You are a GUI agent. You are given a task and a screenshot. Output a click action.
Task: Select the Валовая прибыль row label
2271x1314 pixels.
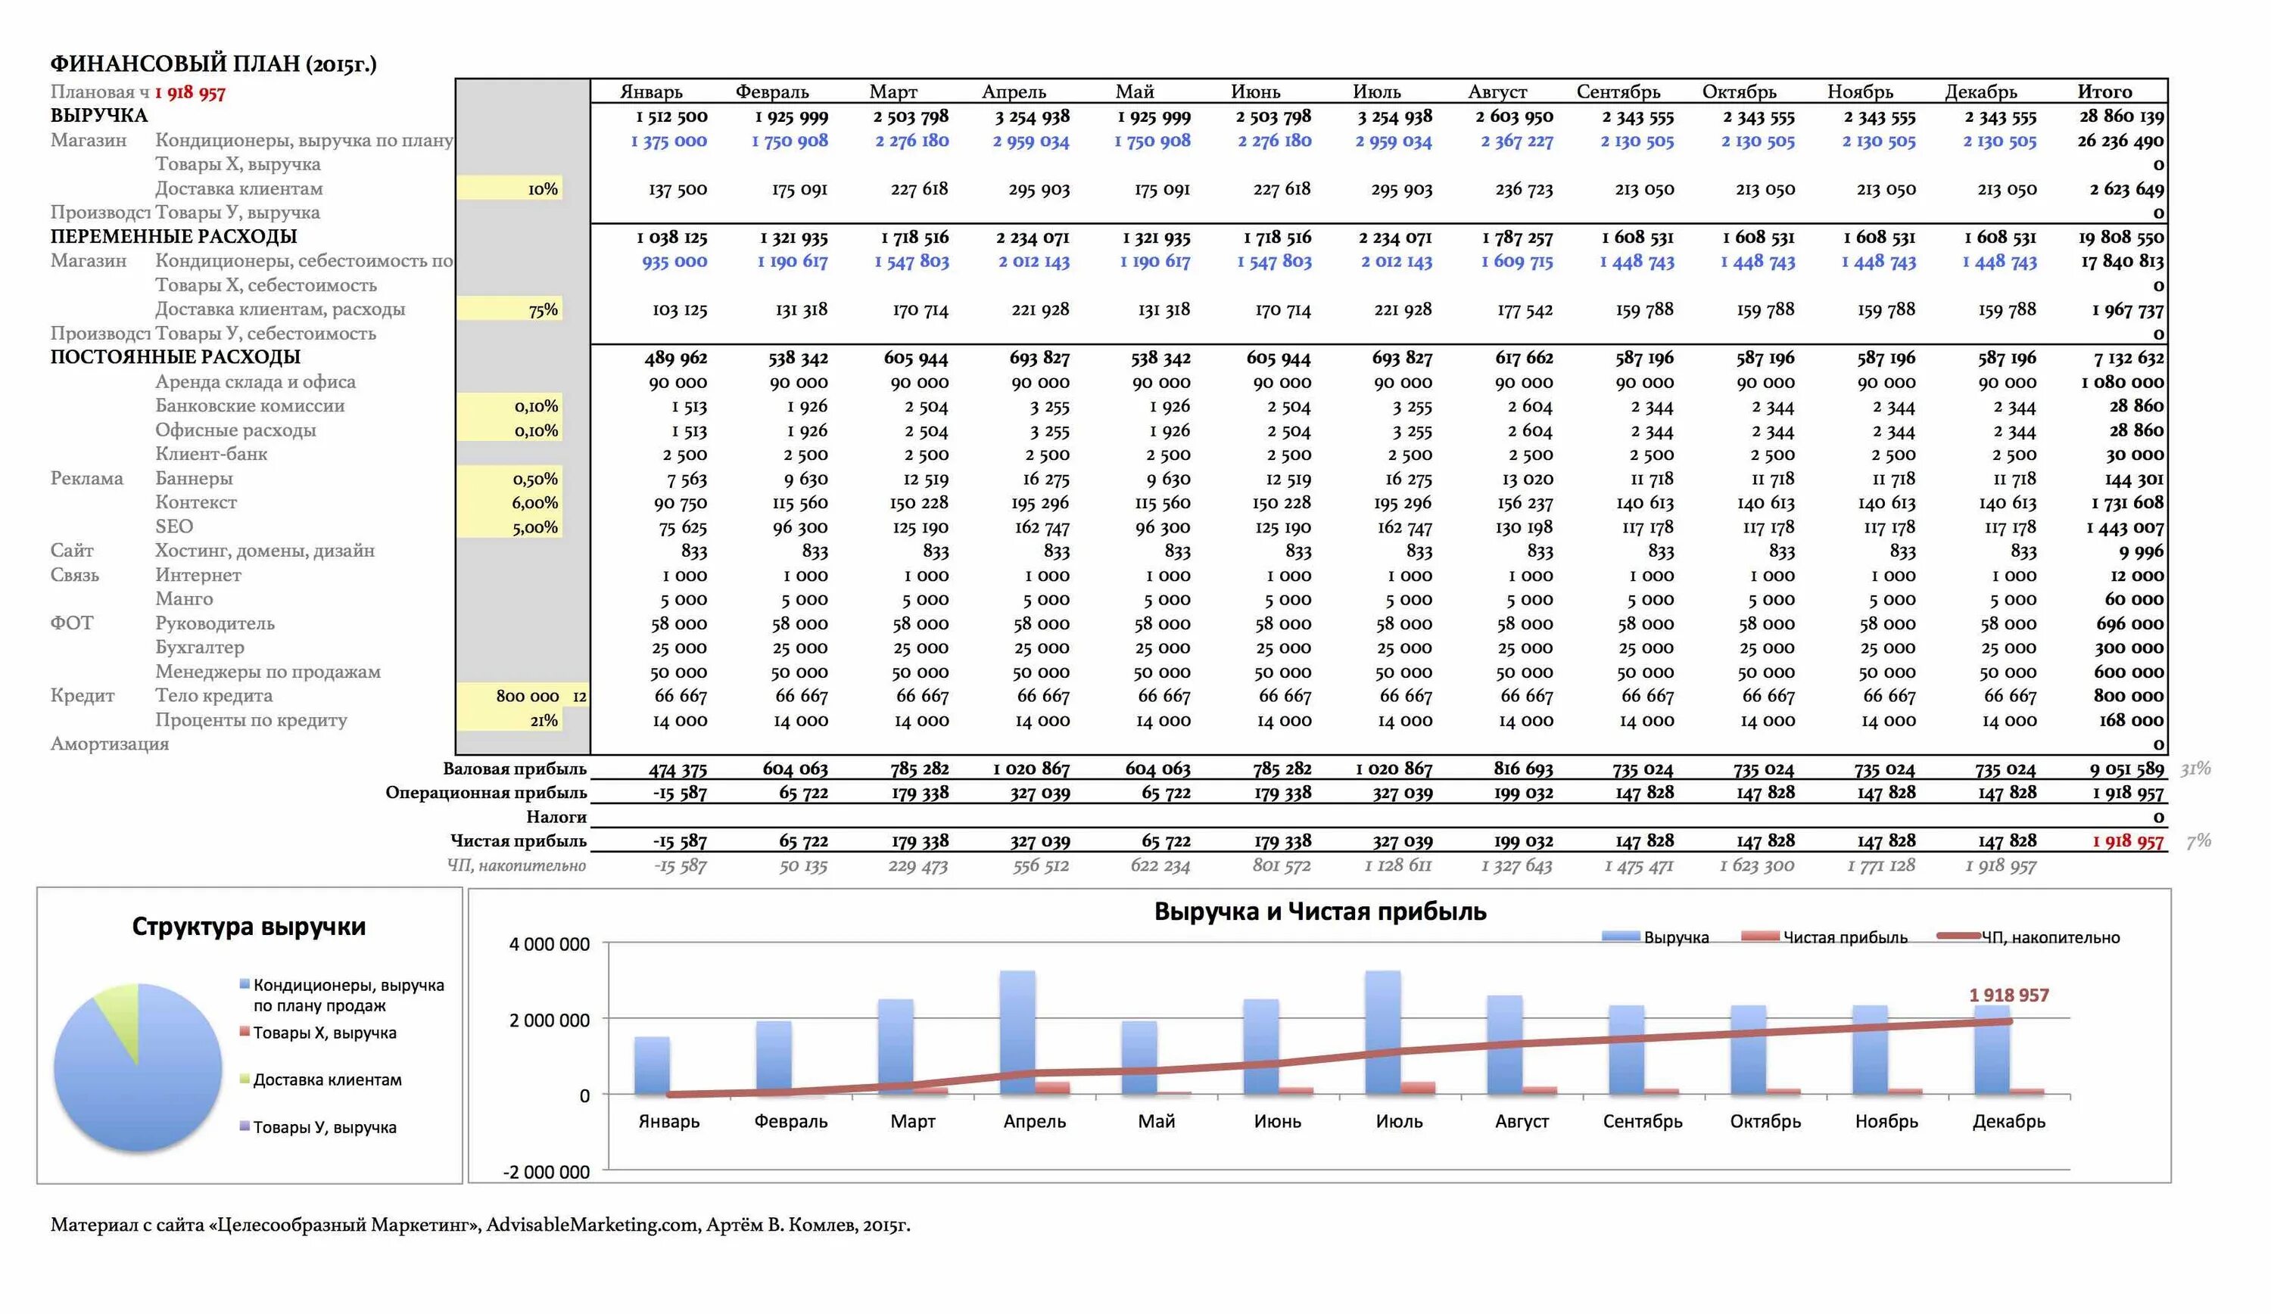coord(515,769)
